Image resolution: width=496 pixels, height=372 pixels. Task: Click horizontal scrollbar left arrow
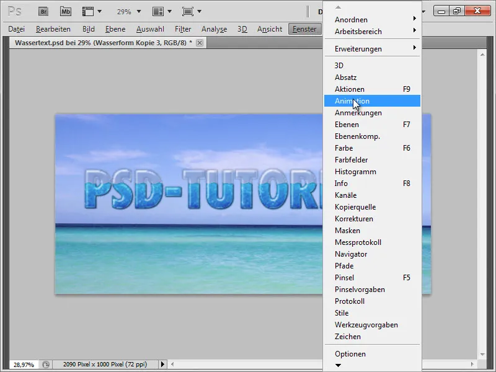pyautogui.click(x=172, y=365)
